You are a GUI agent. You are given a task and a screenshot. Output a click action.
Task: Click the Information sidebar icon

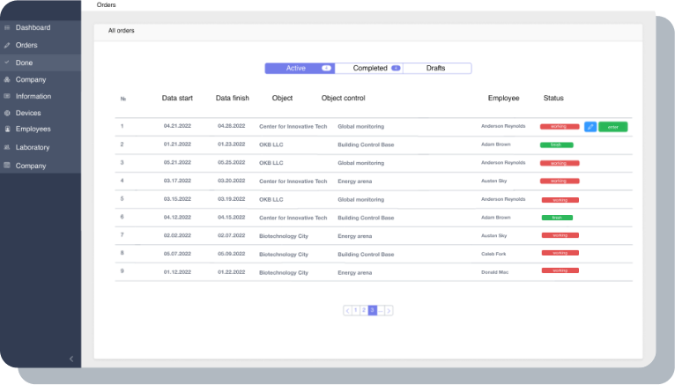click(7, 96)
